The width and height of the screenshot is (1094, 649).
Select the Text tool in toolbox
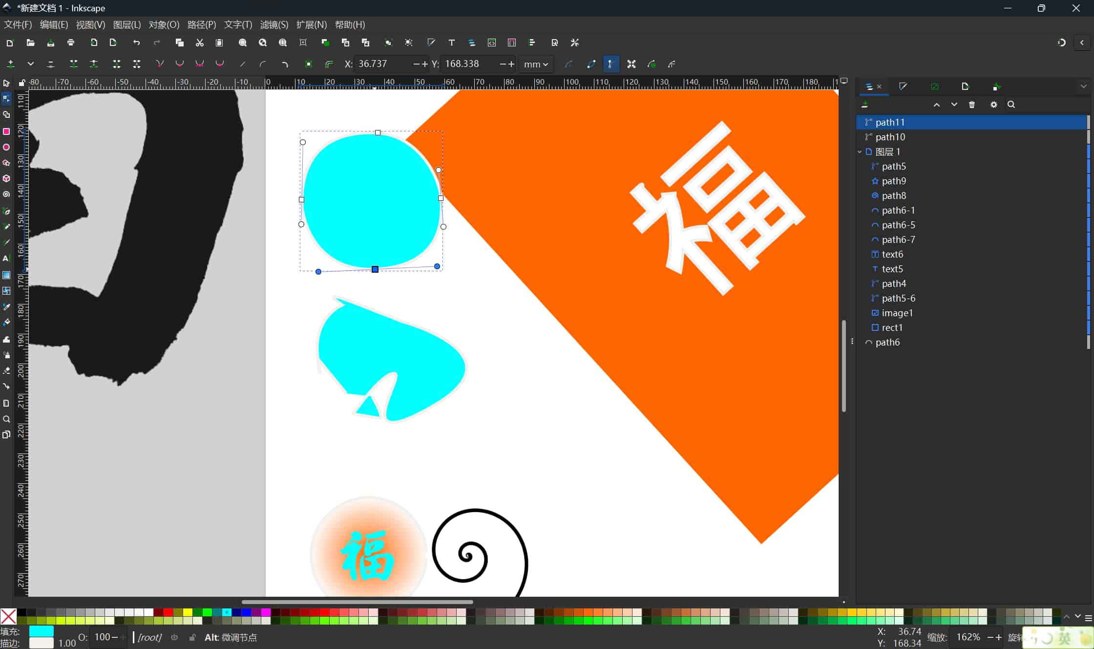pos(6,259)
